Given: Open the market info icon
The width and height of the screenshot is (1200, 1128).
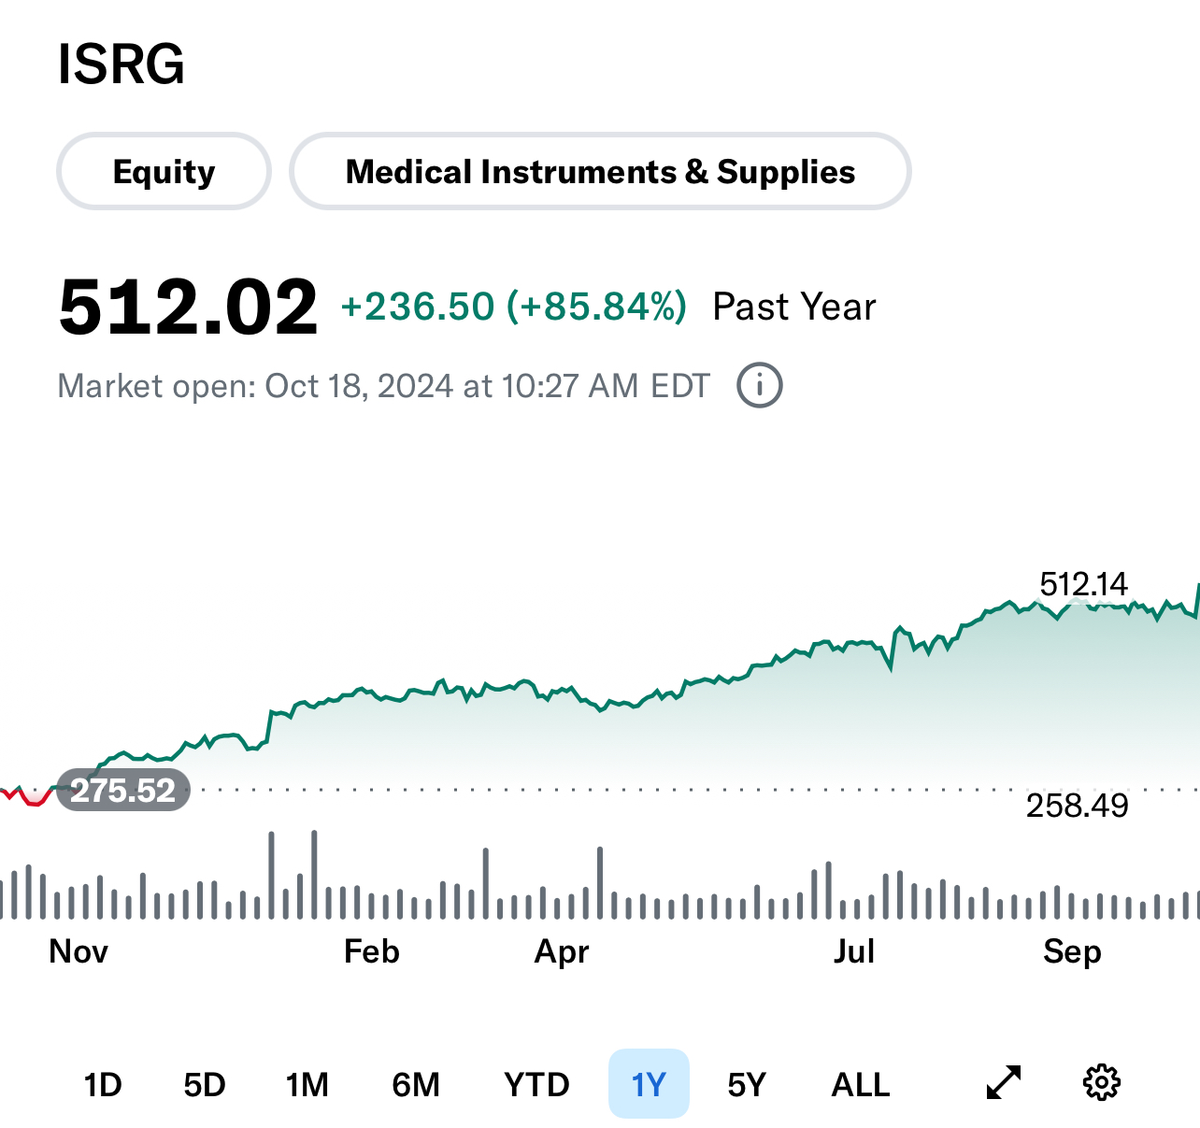Looking at the screenshot, I should 760,385.
